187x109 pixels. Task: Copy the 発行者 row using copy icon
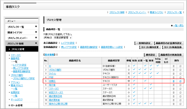[180, 85]
